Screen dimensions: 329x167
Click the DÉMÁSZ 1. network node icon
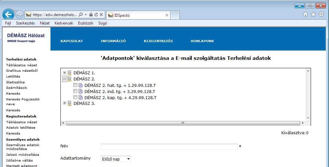(70, 73)
